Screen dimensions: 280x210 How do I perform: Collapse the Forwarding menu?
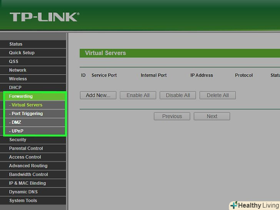click(33, 96)
